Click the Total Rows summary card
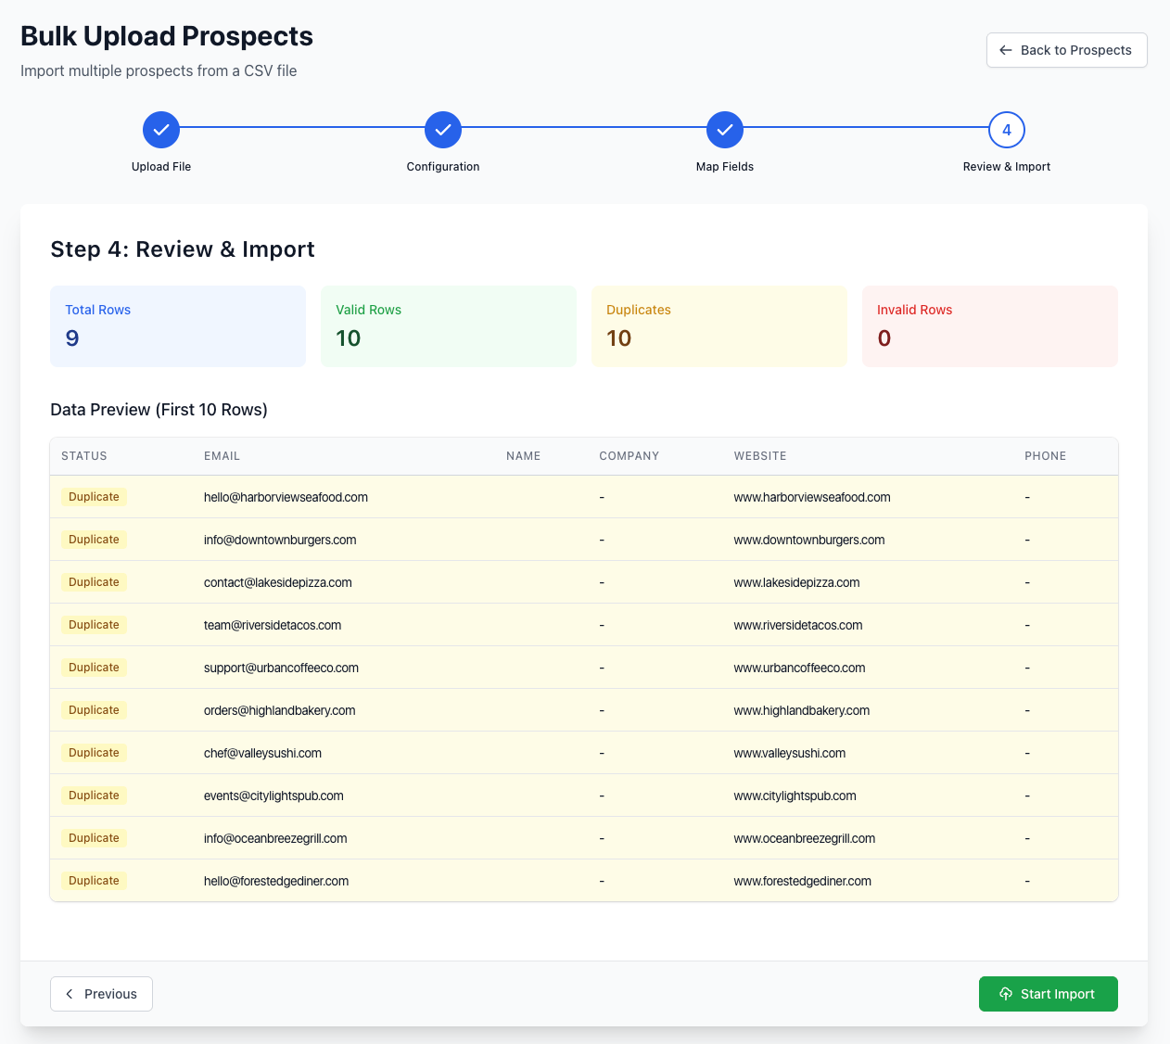Viewport: 1170px width, 1044px height. (x=178, y=326)
